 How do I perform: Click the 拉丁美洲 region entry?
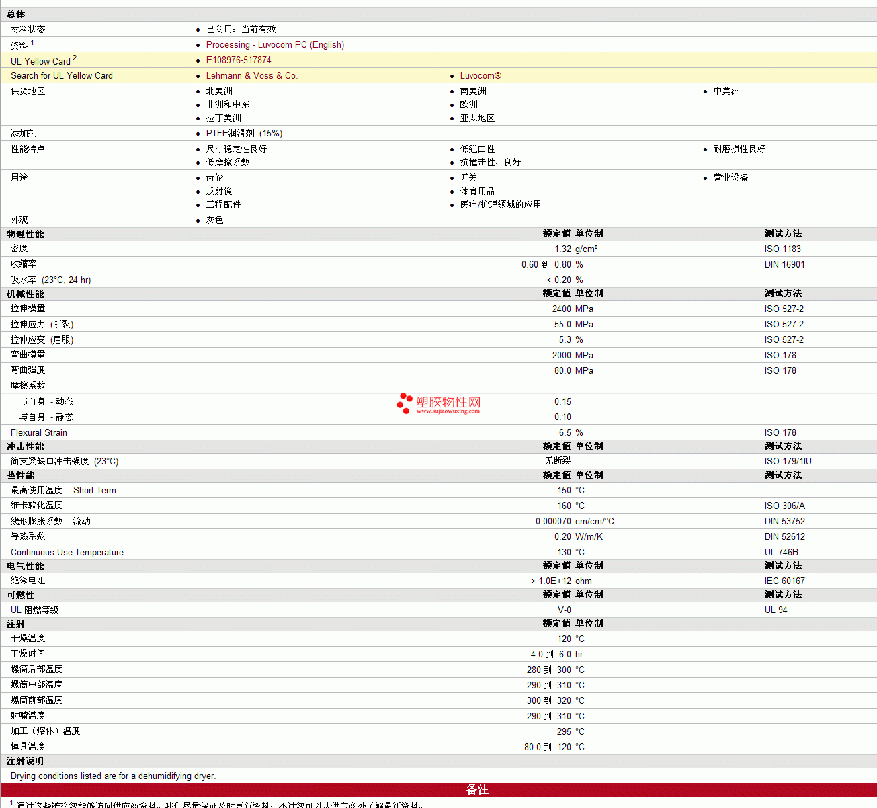[224, 118]
